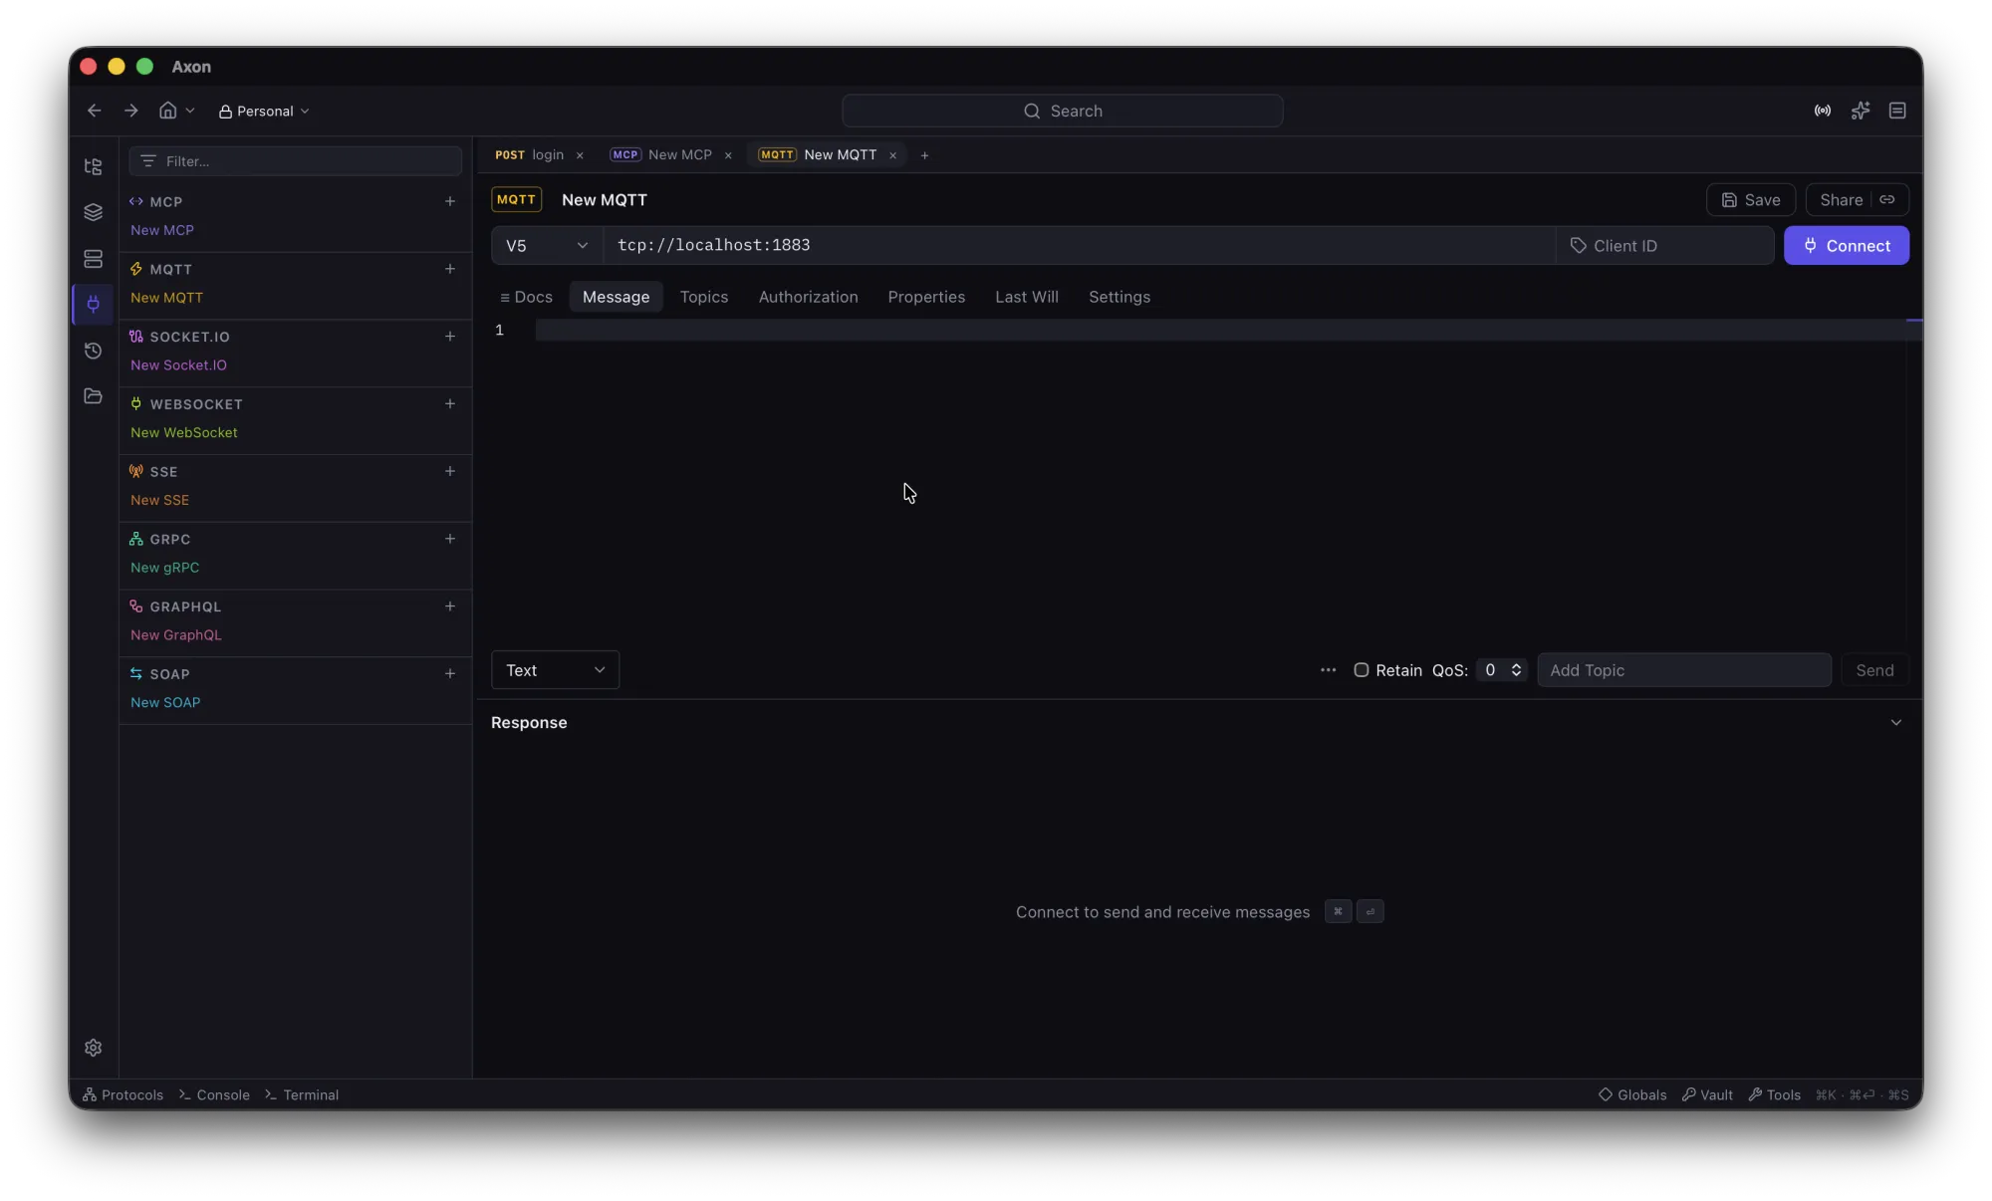Enable the Retain checkbox
The image size is (1992, 1201).
click(1361, 670)
